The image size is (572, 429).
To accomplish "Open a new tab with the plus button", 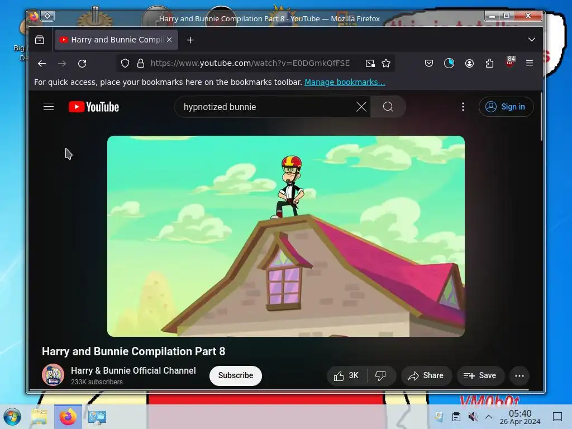I will click(190, 40).
